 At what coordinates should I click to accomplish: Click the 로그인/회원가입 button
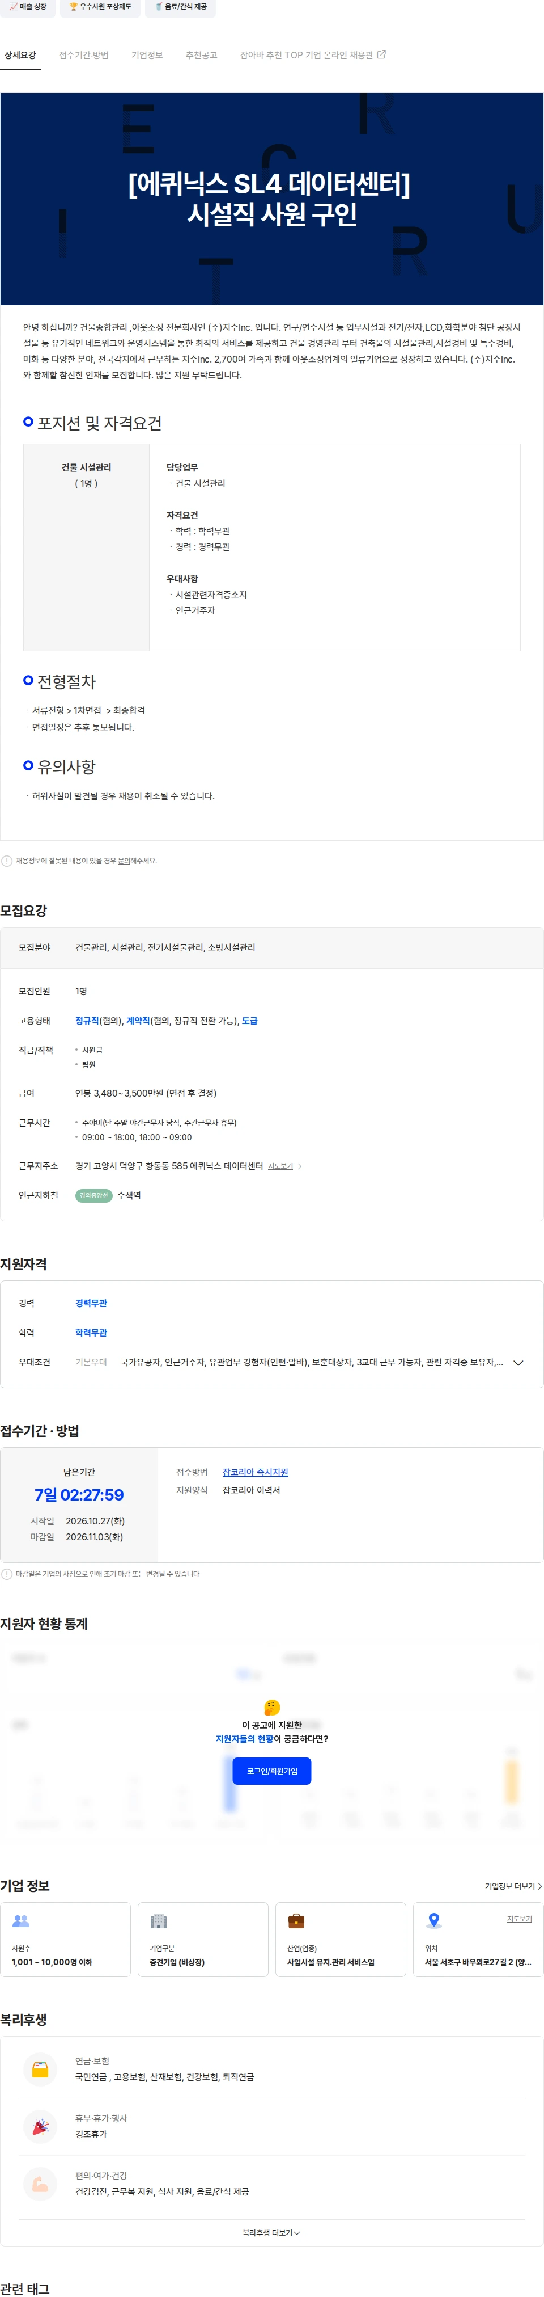click(271, 1771)
